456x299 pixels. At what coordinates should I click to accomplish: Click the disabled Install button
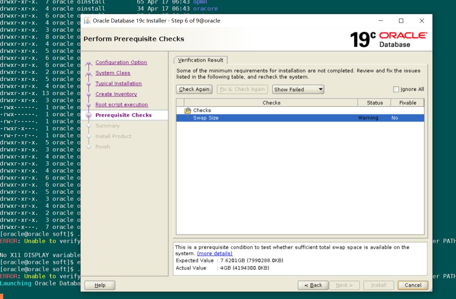(379, 285)
